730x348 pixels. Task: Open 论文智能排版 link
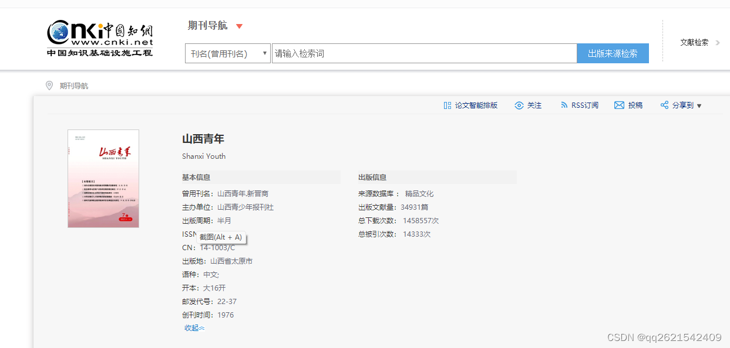coord(476,105)
